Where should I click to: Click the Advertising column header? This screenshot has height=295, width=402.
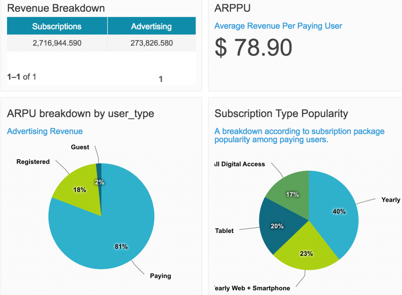pos(152,26)
